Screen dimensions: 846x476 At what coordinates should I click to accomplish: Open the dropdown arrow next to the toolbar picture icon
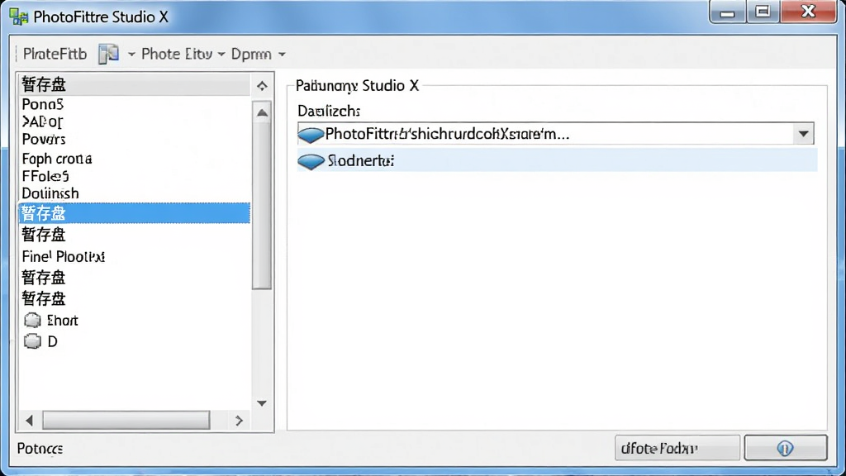click(x=131, y=55)
